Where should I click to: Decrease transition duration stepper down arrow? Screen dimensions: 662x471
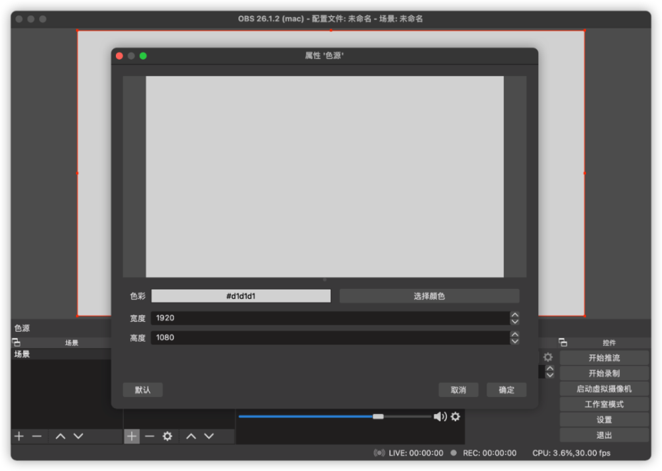[549, 375]
